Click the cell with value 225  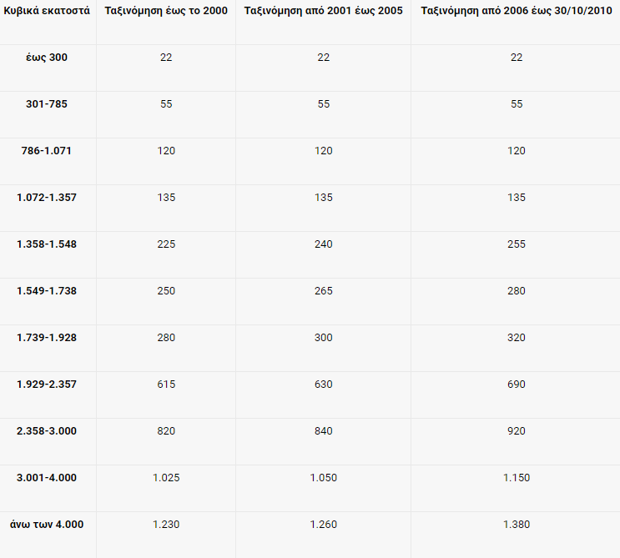166,244
